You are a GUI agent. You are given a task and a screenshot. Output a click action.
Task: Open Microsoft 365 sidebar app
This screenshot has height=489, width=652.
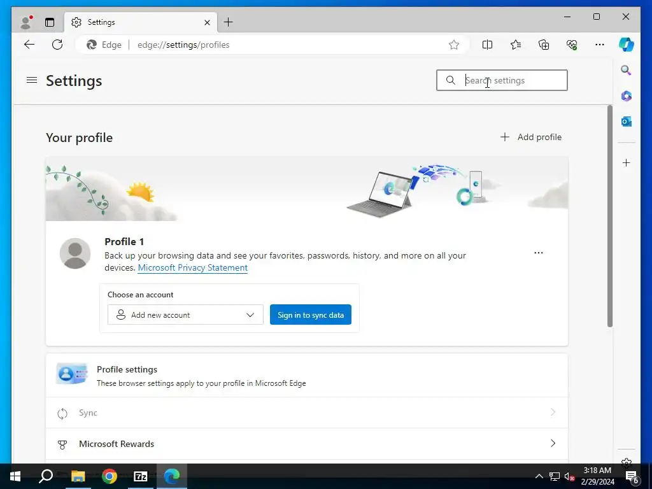point(627,96)
